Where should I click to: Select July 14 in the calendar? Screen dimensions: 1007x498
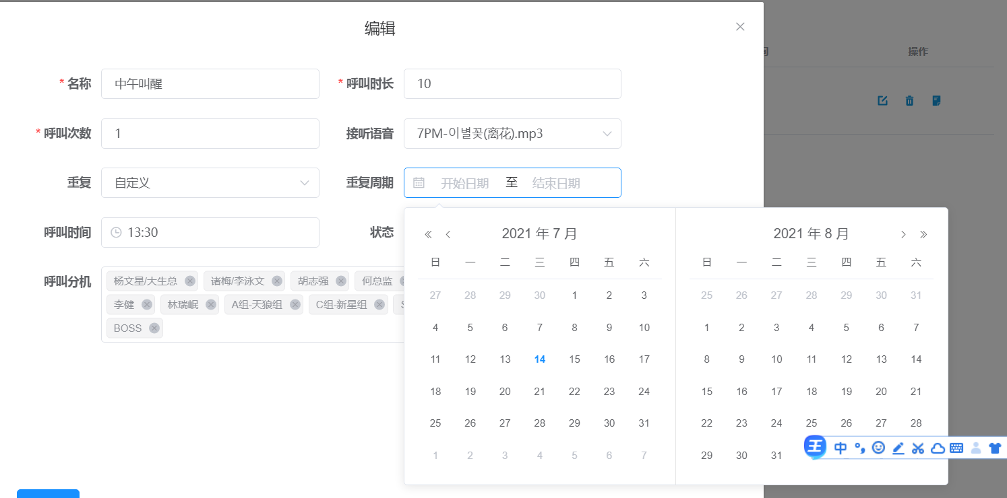[x=539, y=359]
